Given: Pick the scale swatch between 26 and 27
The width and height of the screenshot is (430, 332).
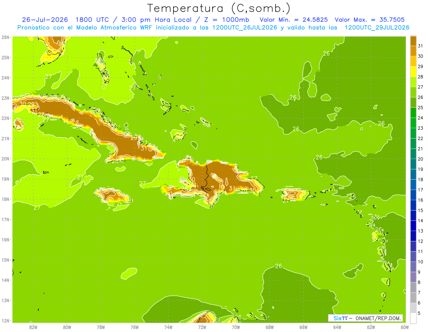Looking at the screenshot, I should (413, 92).
